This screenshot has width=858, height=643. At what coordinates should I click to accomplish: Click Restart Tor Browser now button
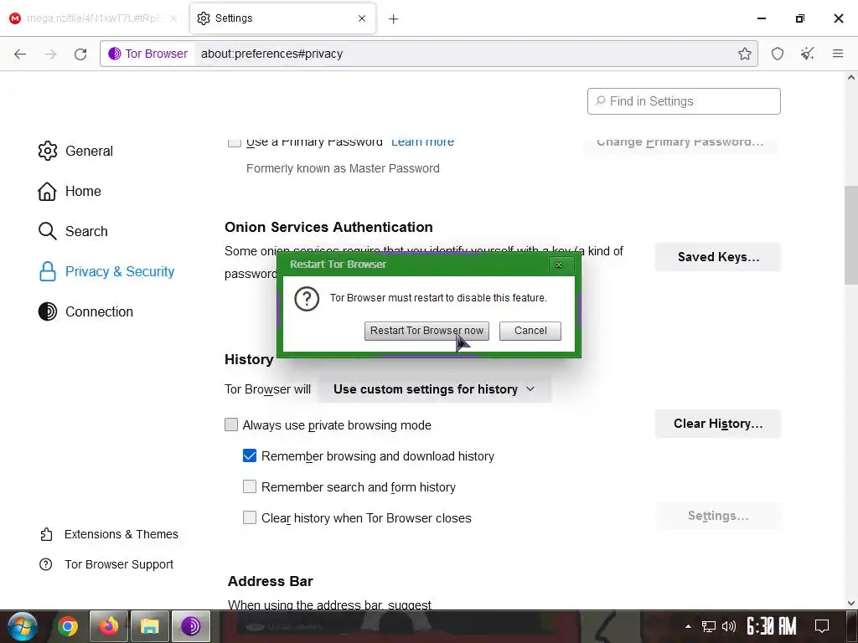click(x=426, y=331)
